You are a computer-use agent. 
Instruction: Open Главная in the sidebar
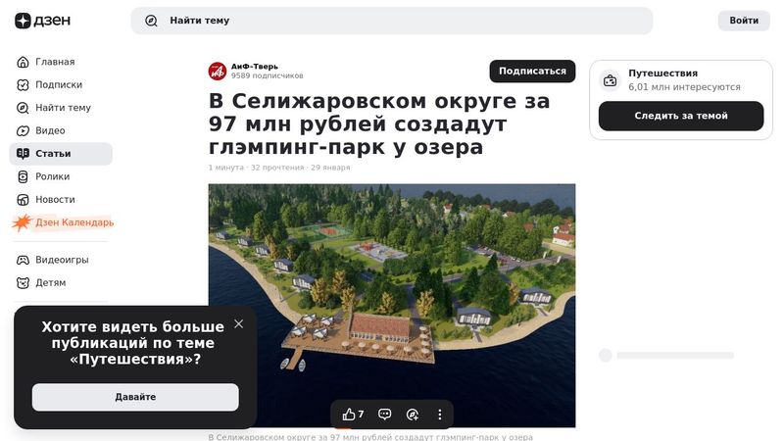coord(55,62)
